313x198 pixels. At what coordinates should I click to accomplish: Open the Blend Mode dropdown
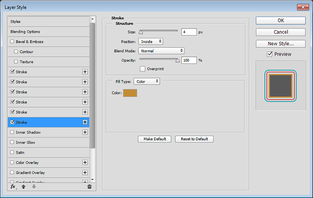(161, 51)
